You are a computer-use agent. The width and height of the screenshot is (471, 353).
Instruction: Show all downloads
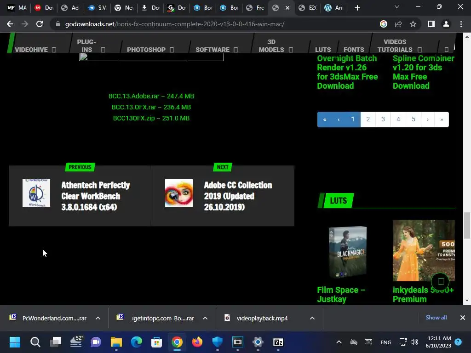[x=436, y=318]
